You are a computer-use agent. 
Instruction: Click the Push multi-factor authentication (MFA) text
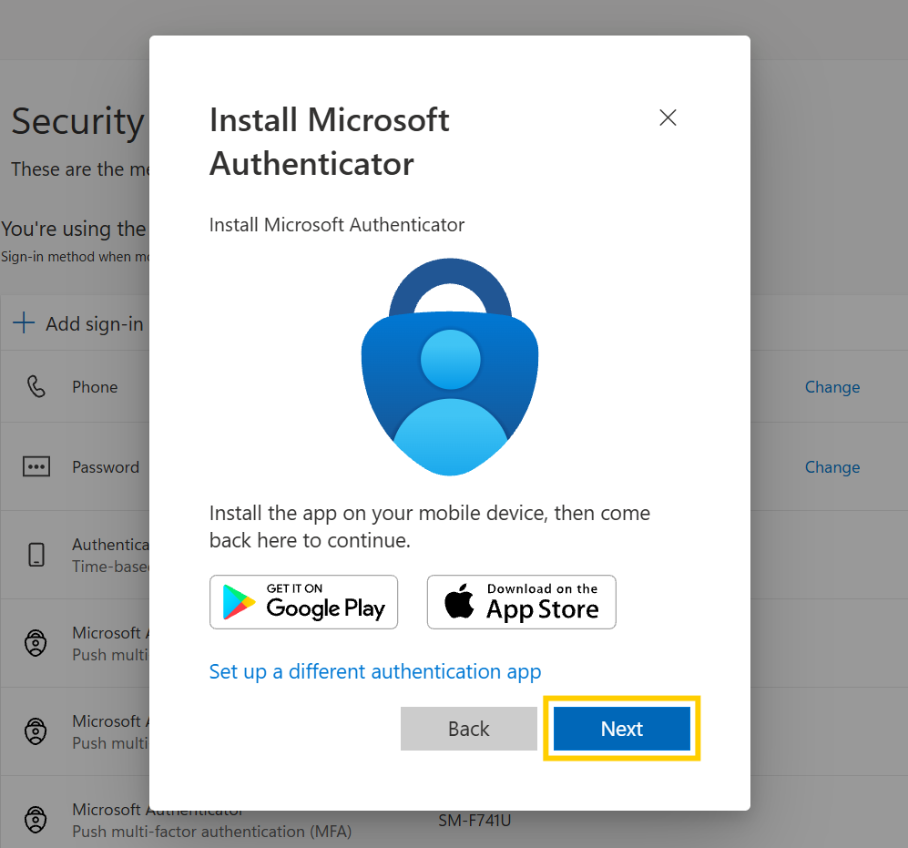pyautogui.click(x=212, y=832)
